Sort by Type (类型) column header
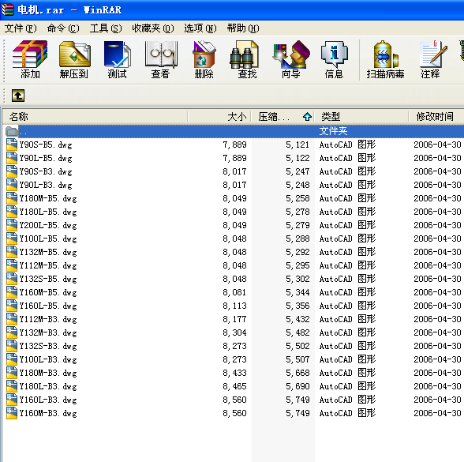The image size is (464, 462). (361, 116)
